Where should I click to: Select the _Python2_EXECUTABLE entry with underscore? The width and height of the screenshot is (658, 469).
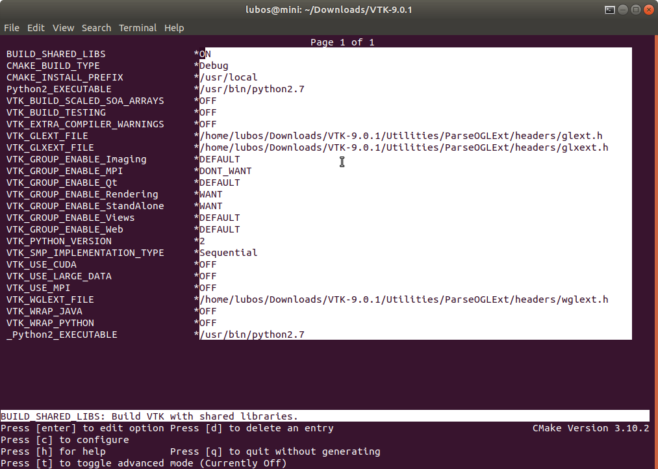[x=62, y=335]
